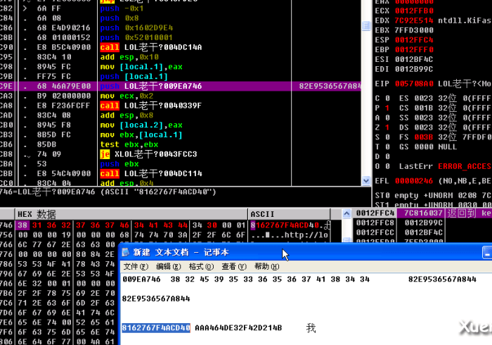
Task: Click the ASCII column header in dump
Action: pyautogui.click(x=264, y=213)
